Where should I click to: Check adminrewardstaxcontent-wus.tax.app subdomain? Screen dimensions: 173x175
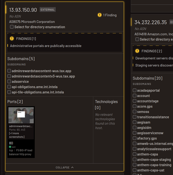pyautogui.click(x=9, y=71)
